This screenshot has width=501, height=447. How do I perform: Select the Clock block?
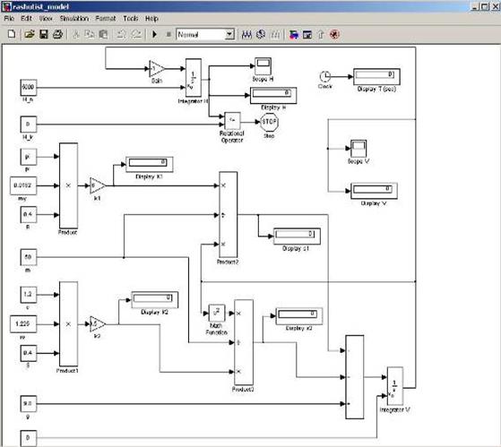coord(325,77)
